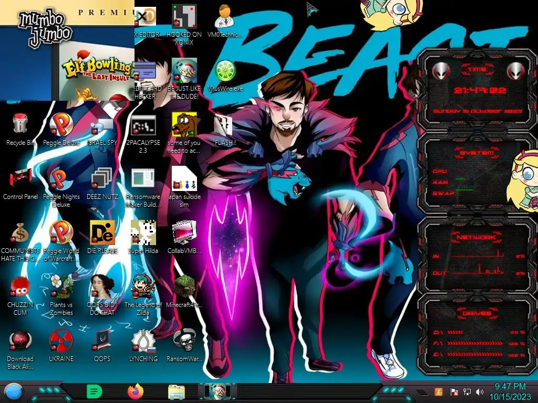Launch the Plants vs Zombies shortcut
This screenshot has height=403, width=538.
tap(61, 296)
